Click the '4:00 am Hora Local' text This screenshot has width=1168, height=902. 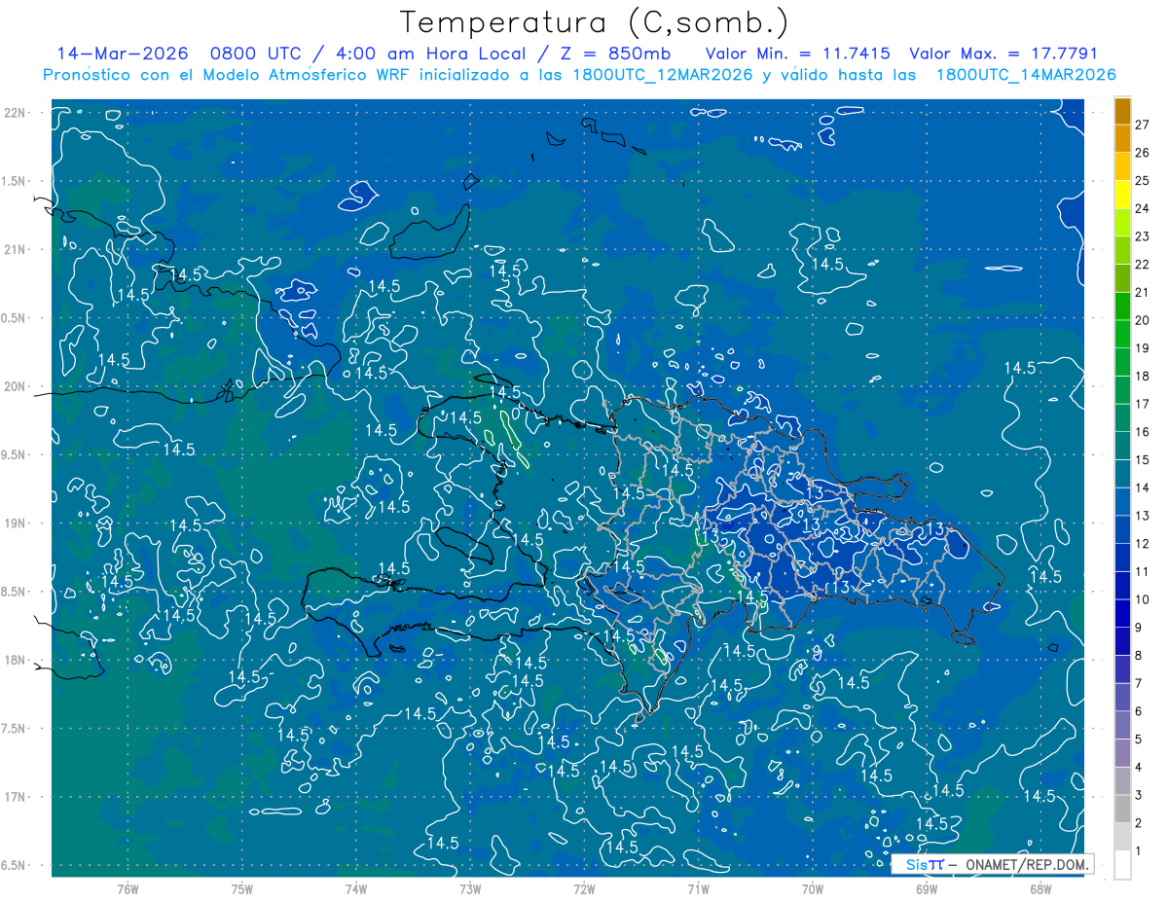[428, 54]
